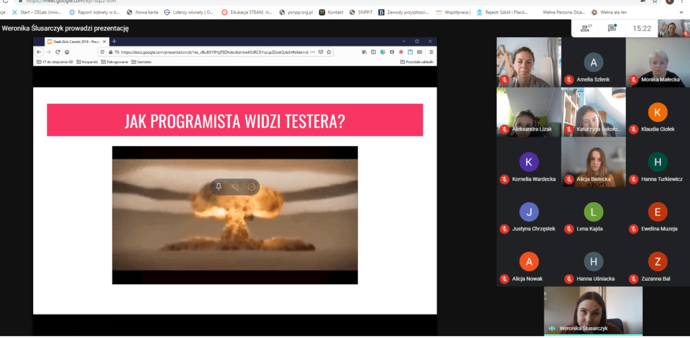Select your own self-view thumbnail labeled Ty

pyautogui.click(x=674, y=28)
